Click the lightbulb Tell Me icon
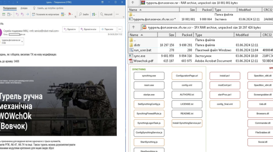Screen dimensions: 273x152 [x=34, y=8]
